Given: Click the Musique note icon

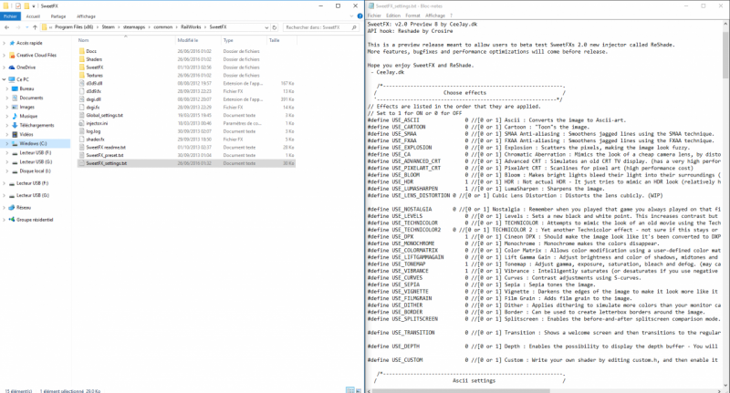Looking at the screenshot, I should click(15, 116).
